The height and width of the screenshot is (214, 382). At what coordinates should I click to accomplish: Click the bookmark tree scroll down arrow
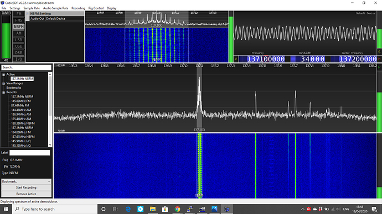pyautogui.click(x=50, y=145)
